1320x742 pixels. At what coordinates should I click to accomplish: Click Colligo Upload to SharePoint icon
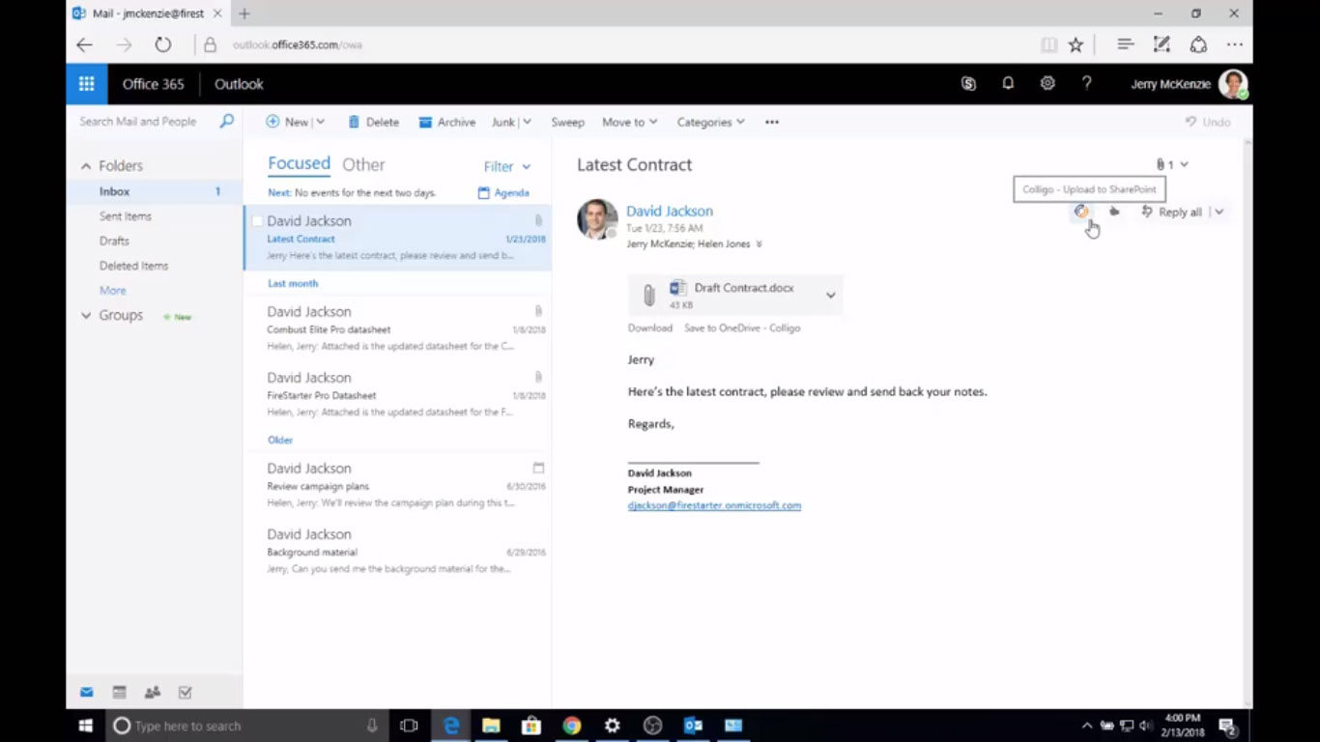tap(1081, 212)
